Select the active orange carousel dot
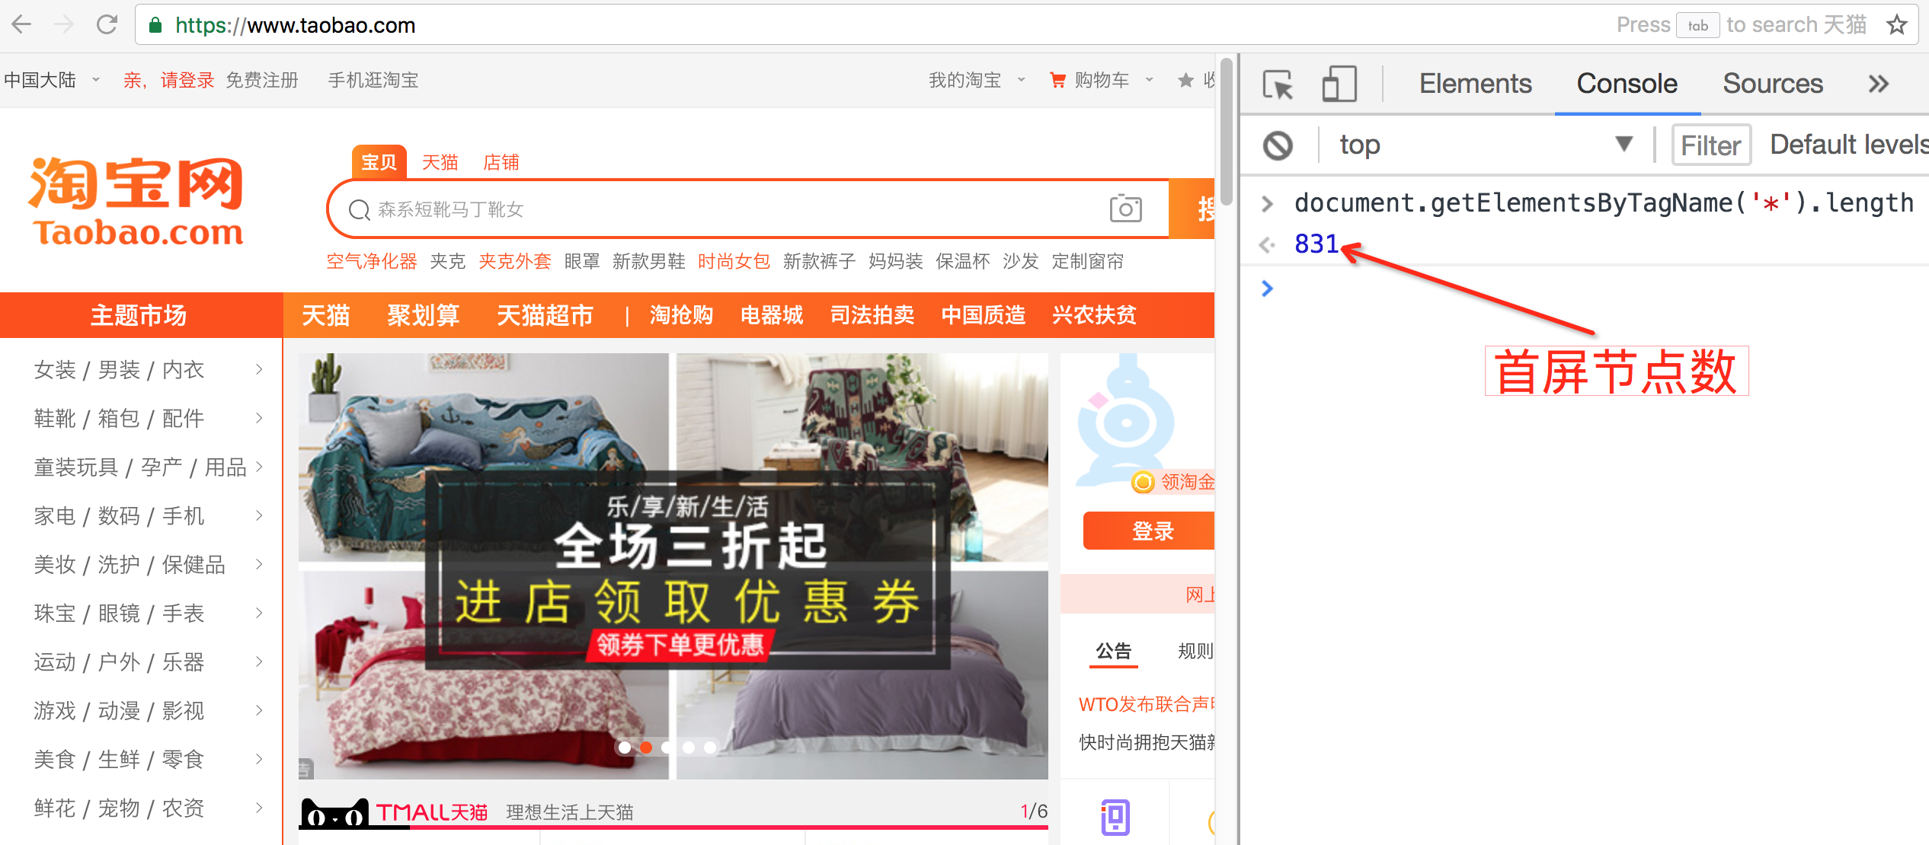1929x845 pixels. [x=646, y=748]
